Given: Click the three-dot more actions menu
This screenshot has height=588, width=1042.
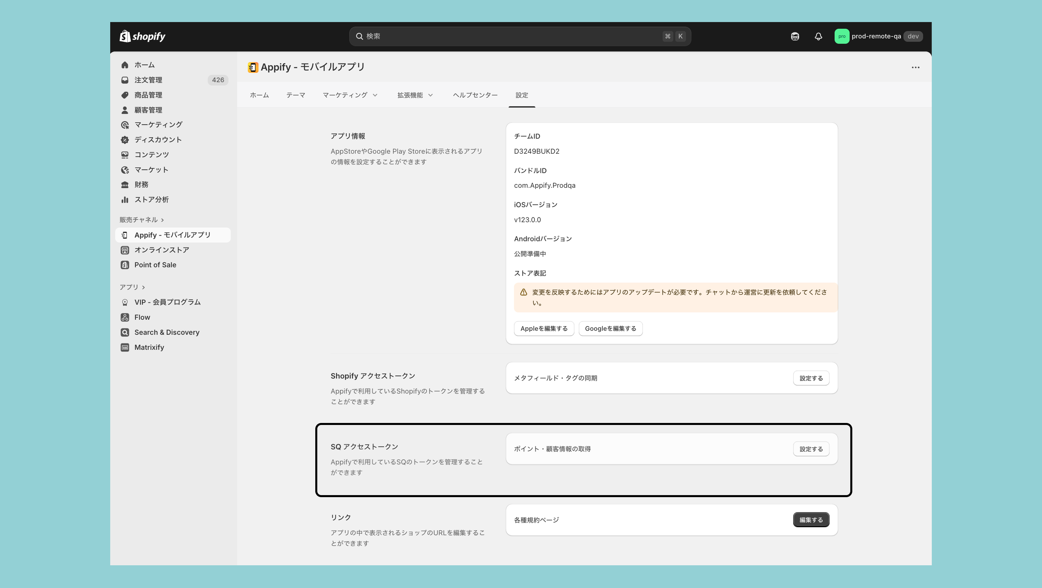Looking at the screenshot, I should (915, 67).
